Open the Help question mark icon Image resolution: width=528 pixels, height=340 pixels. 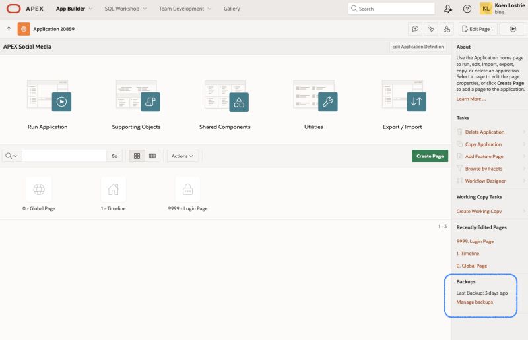467,9
